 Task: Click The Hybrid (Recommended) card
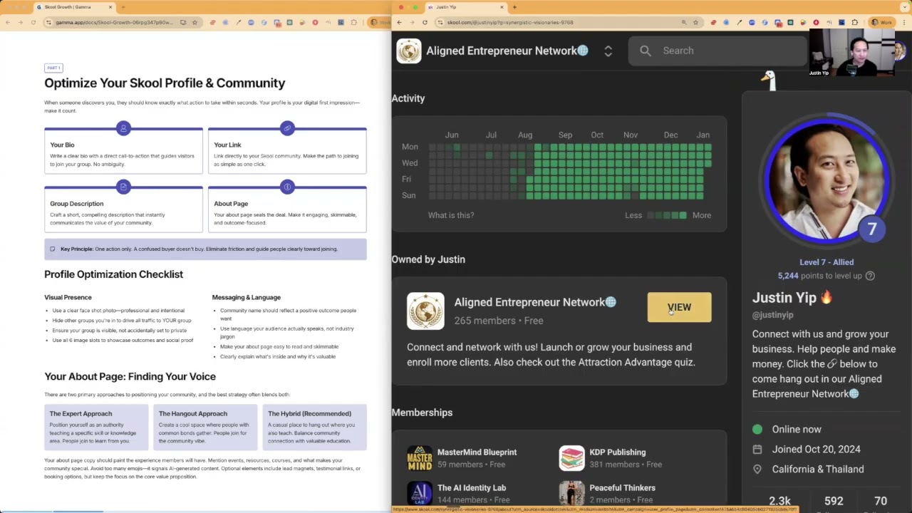[x=315, y=427]
